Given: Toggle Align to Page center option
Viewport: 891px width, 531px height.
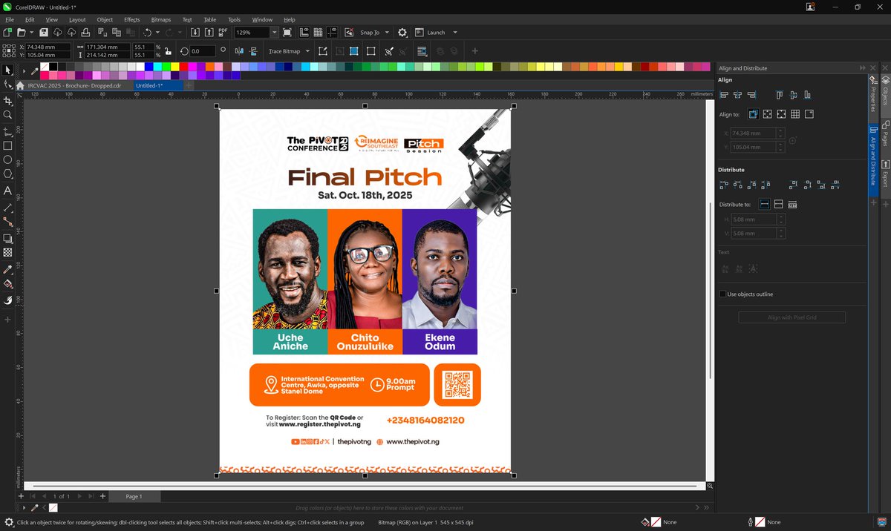Looking at the screenshot, I should pos(781,114).
